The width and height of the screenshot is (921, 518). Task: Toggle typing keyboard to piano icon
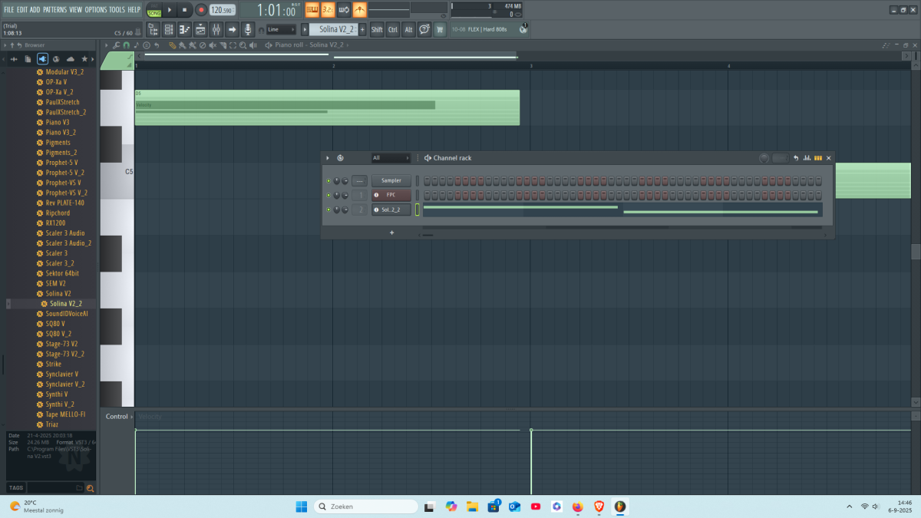pos(312,9)
